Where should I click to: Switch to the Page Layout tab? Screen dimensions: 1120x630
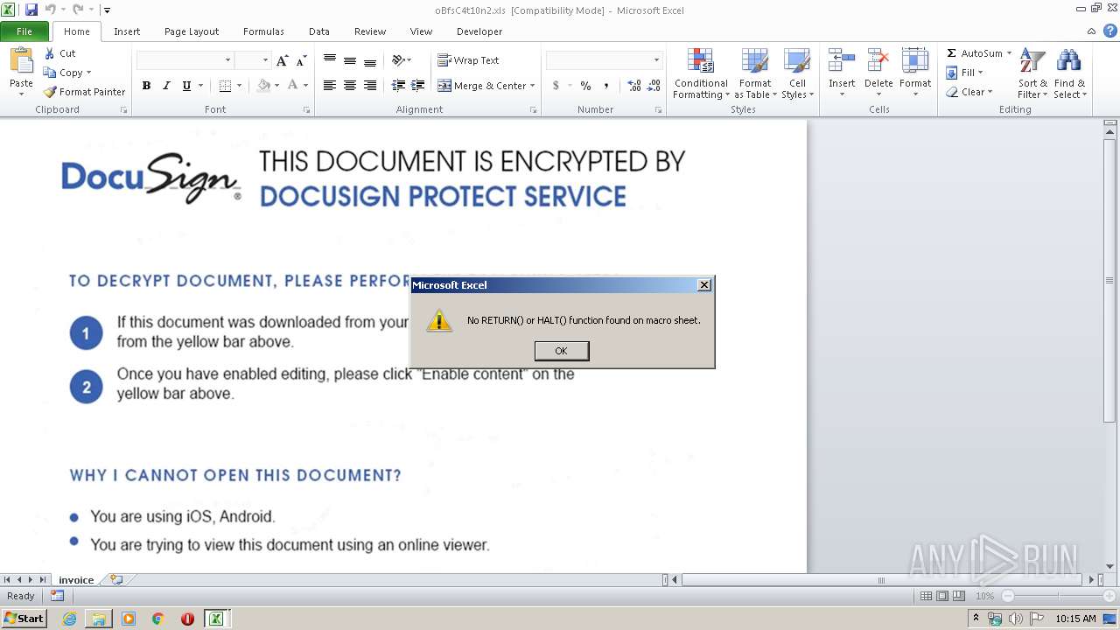pos(192,31)
